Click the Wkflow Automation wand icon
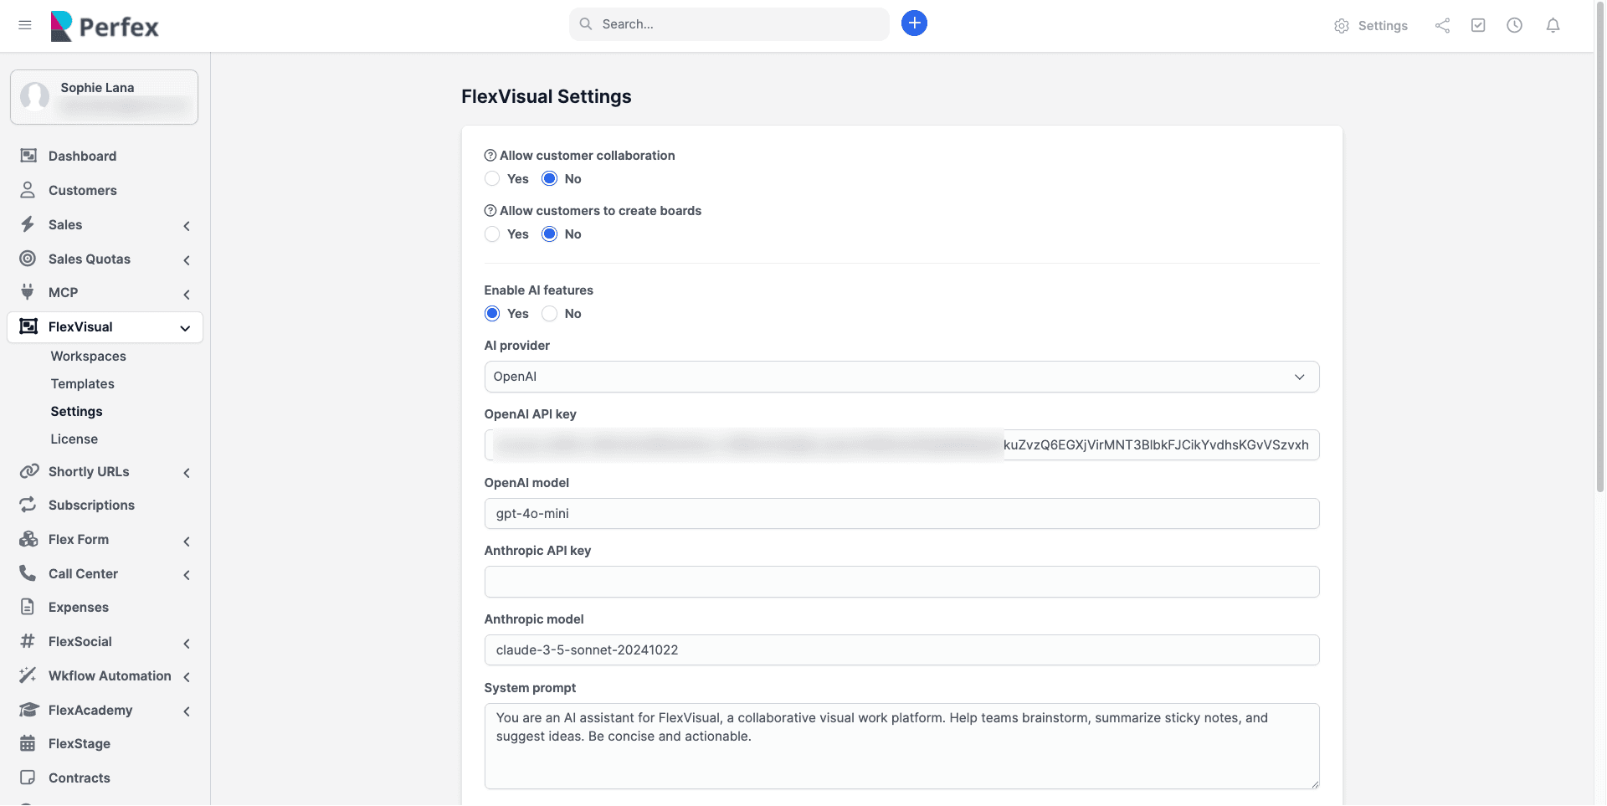The height and width of the screenshot is (806, 1607). 28,675
